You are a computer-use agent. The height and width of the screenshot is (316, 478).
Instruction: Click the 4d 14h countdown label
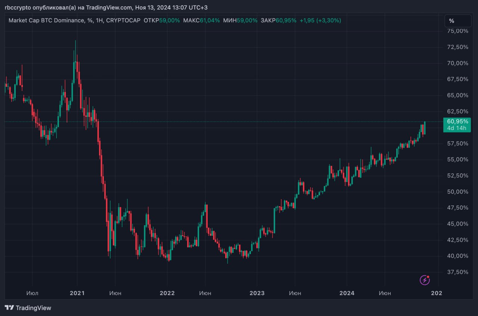point(457,128)
